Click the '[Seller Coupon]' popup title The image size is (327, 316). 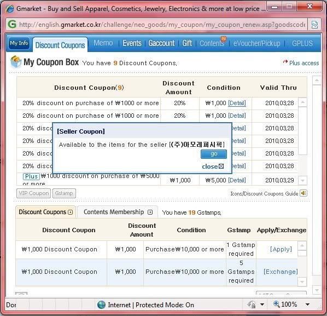[x=81, y=131]
